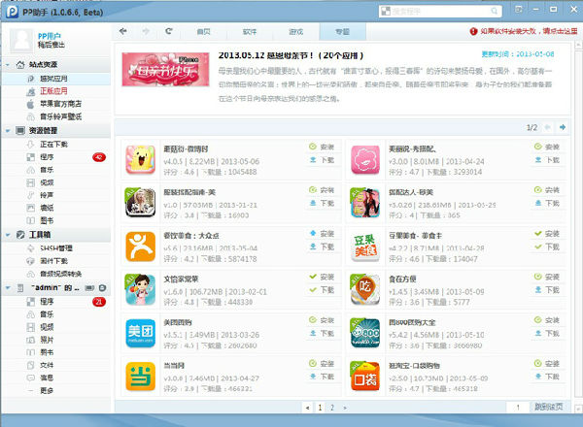Open 信息 on the admin device
Screen dimensions: 583x427
[x=47, y=378]
